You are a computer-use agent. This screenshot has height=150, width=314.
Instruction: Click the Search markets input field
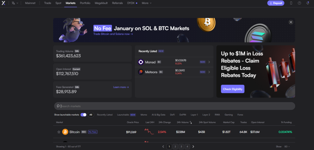click(x=175, y=106)
